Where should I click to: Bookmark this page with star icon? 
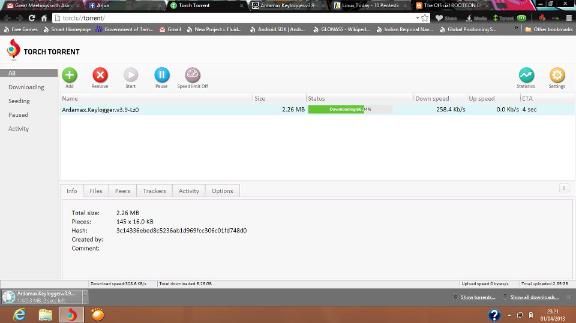pyautogui.click(x=425, y=18)
